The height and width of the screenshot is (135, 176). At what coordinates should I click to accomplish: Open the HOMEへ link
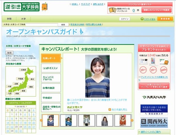(75, 4)
